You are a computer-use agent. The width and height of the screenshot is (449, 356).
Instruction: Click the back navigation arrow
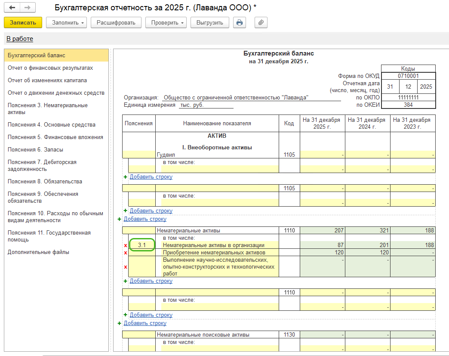coord(12,8)
